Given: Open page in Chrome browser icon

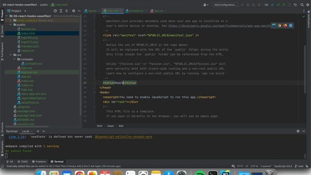Looking at the screenshot, I should [x=279, y=25].
